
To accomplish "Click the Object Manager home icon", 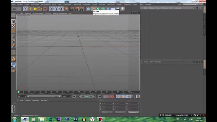I will tap(197, 8).
